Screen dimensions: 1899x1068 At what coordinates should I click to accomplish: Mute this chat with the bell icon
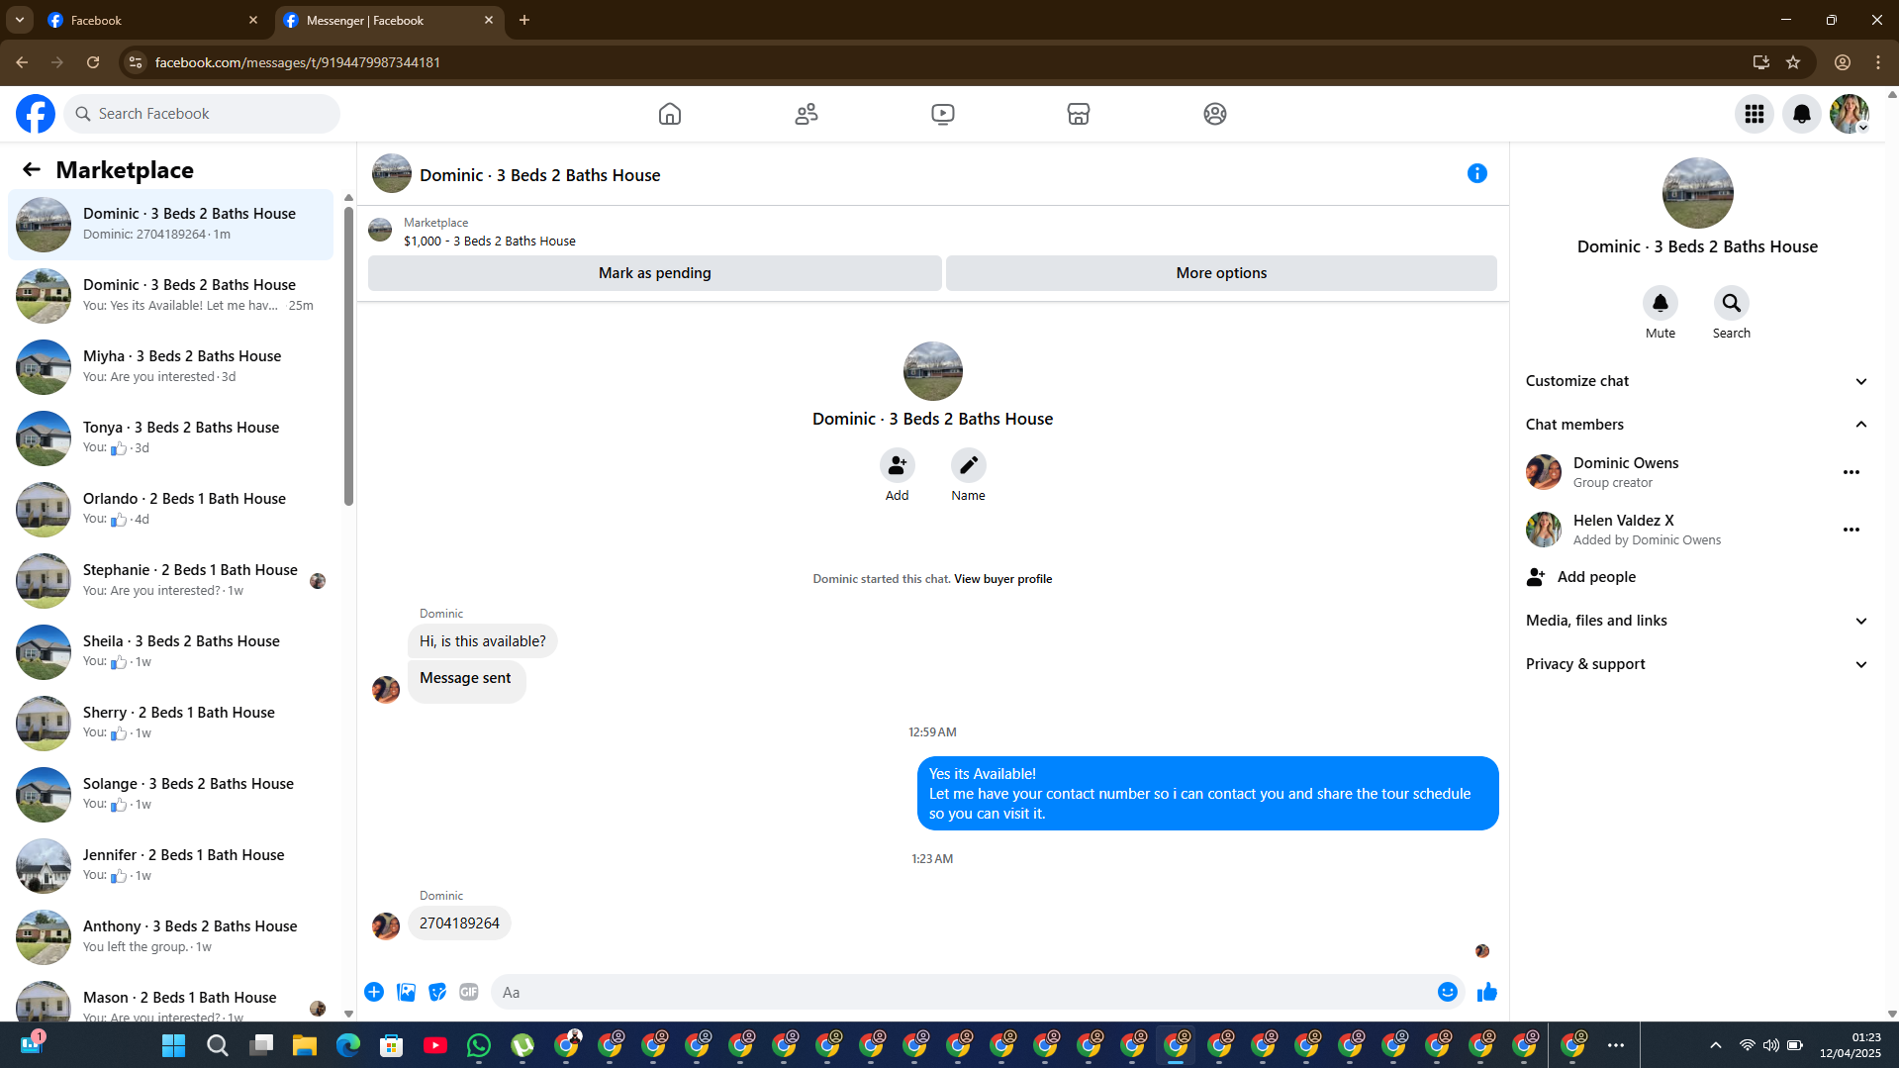[x=1661, y=303]
